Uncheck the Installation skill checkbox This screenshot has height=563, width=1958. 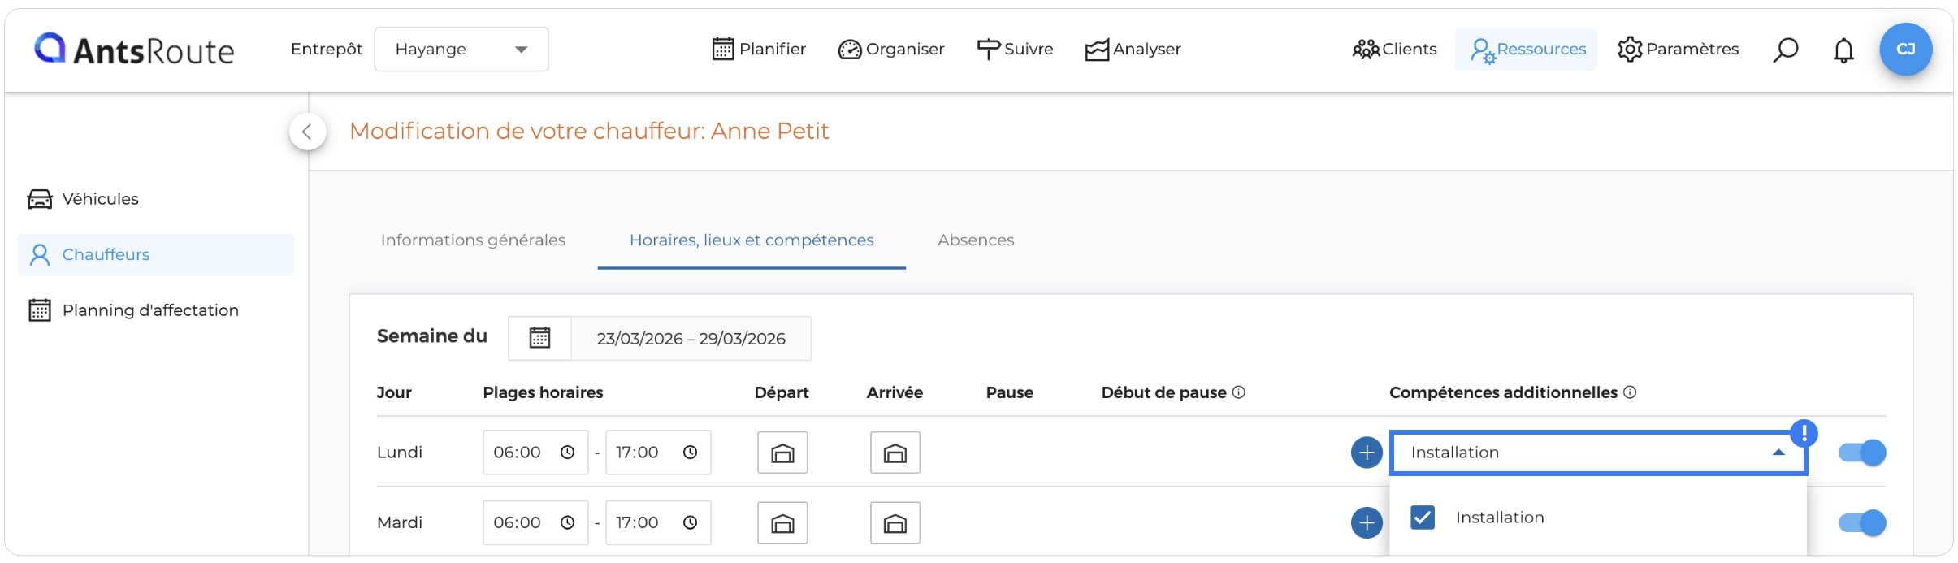[x=1423, y=518]
